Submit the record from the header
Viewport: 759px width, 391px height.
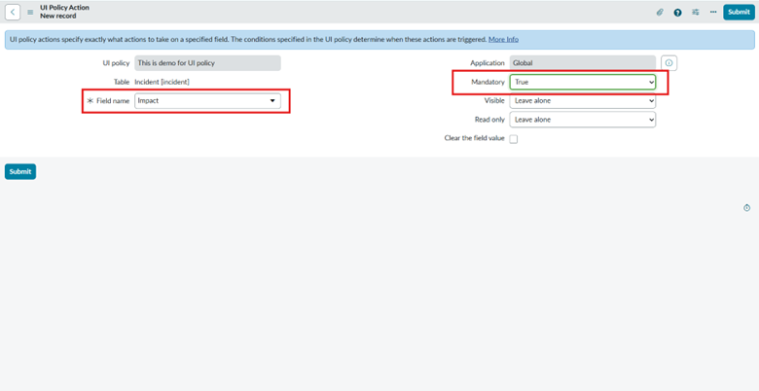739,12
